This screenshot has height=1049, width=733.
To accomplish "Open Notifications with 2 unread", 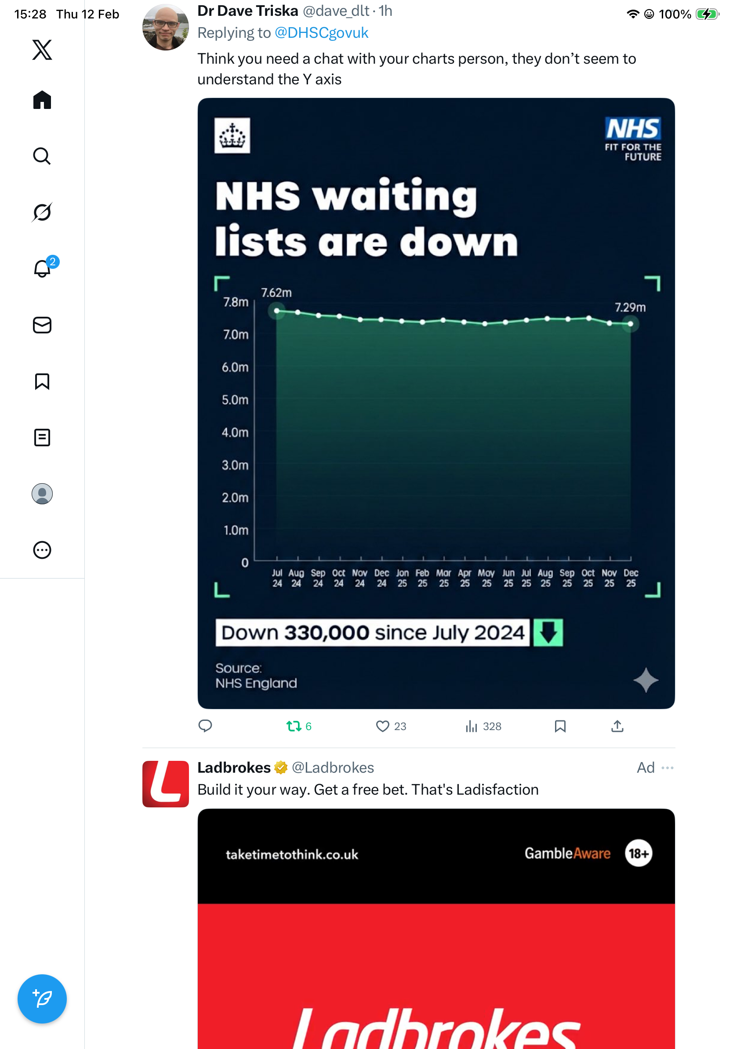I will (42, 269).
